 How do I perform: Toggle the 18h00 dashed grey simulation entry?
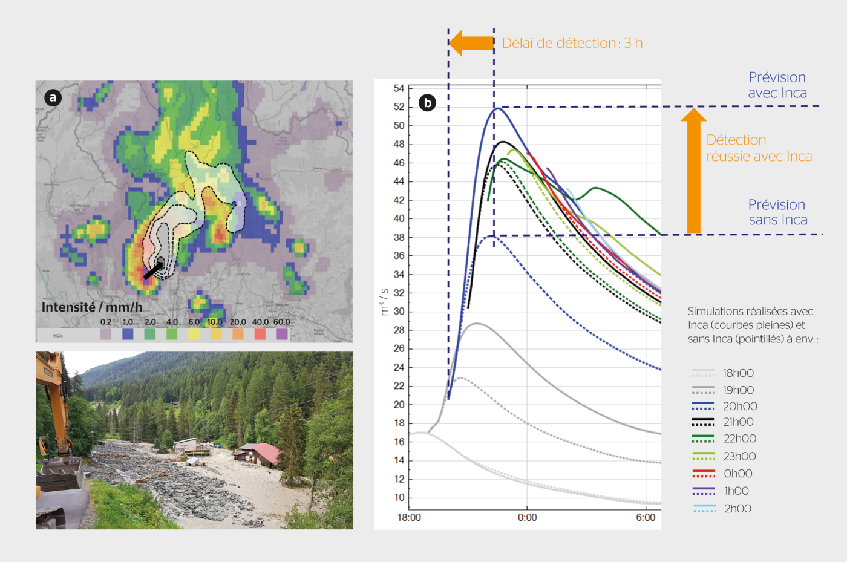(703, 373)
